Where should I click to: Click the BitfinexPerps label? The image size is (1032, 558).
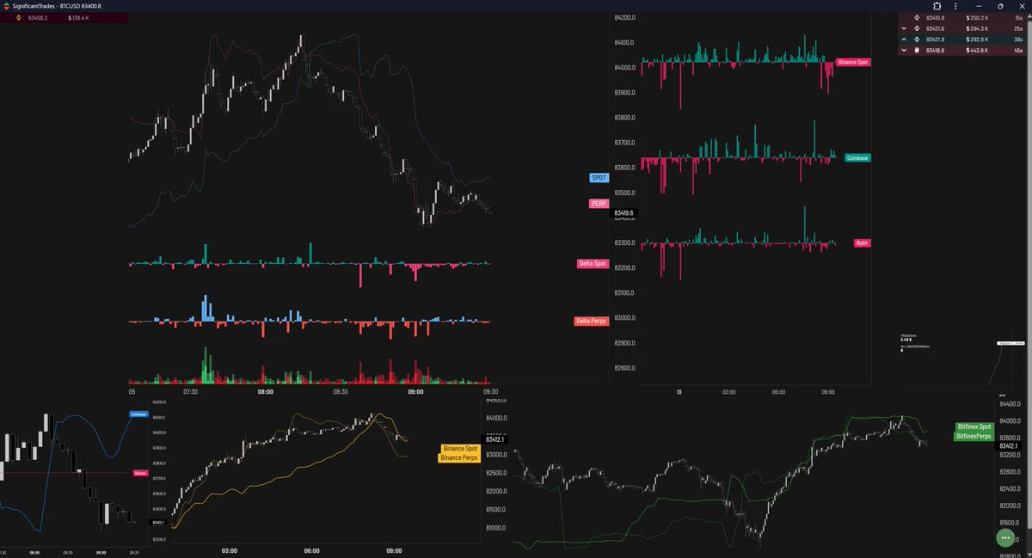point(974,437)
